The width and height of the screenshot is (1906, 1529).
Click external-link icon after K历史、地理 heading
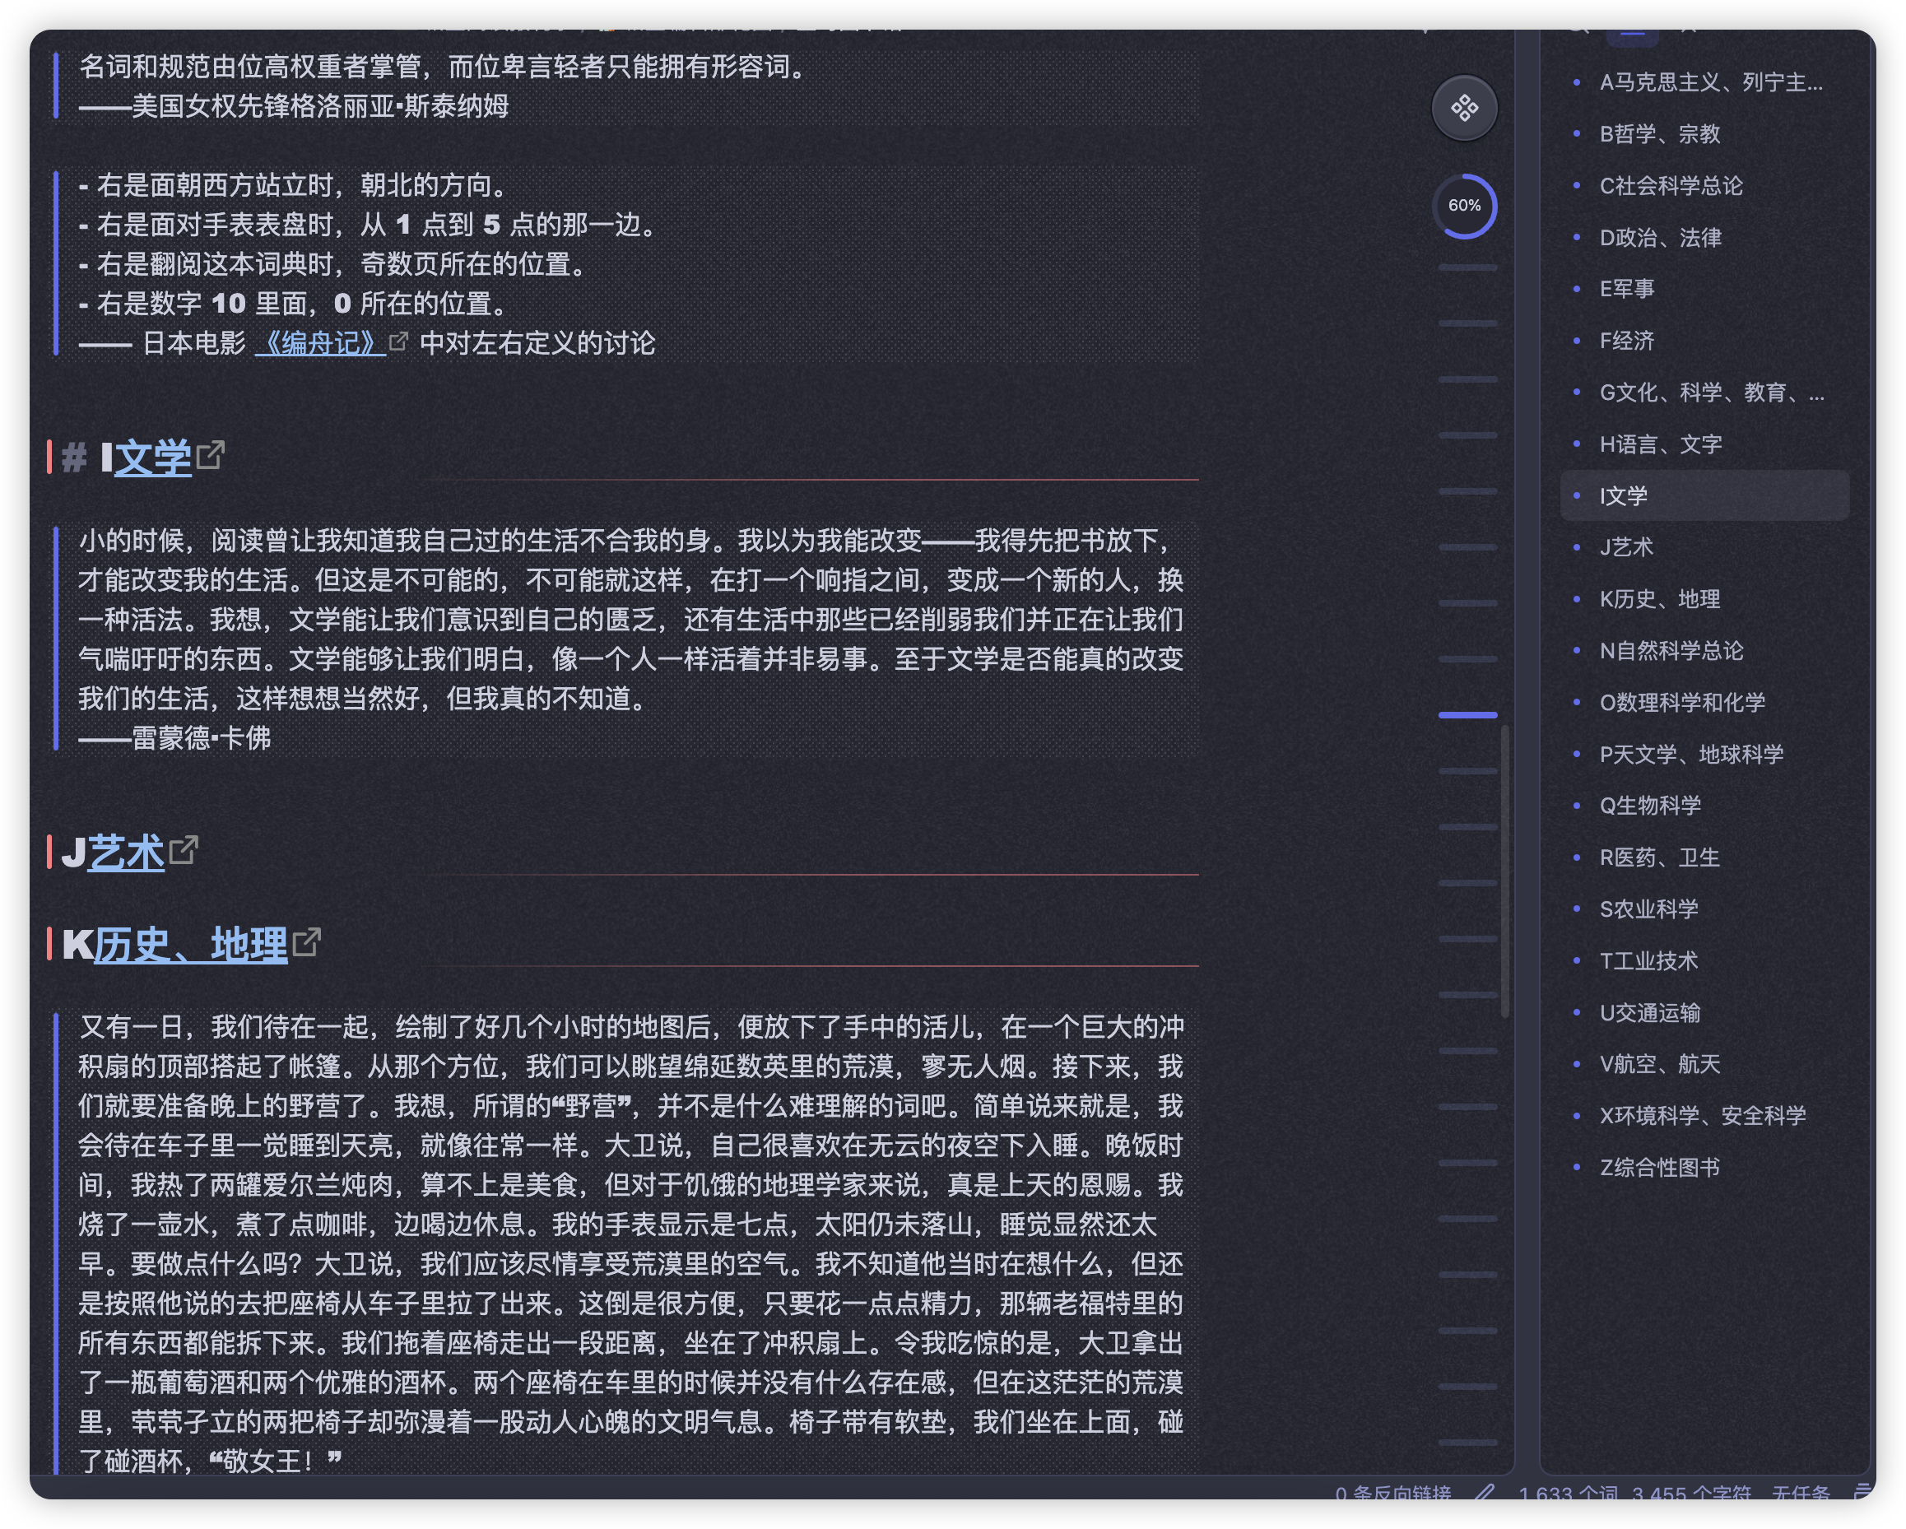pos(307,942)
